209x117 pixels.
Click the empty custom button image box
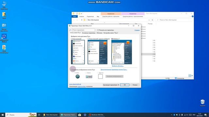(100, 76)
